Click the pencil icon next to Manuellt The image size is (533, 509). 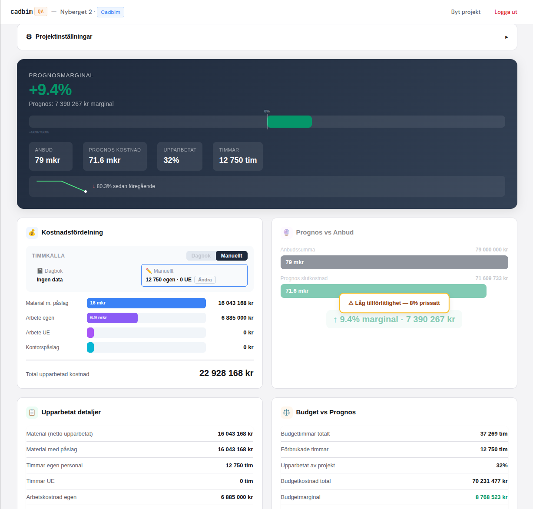point(149,271)
